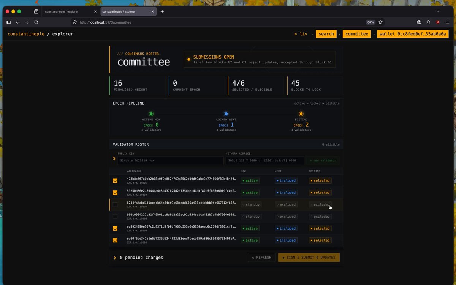
Task: Click the selected badge for edd0f6de342a
Action: pyautogui.click(x=320, y=240)
